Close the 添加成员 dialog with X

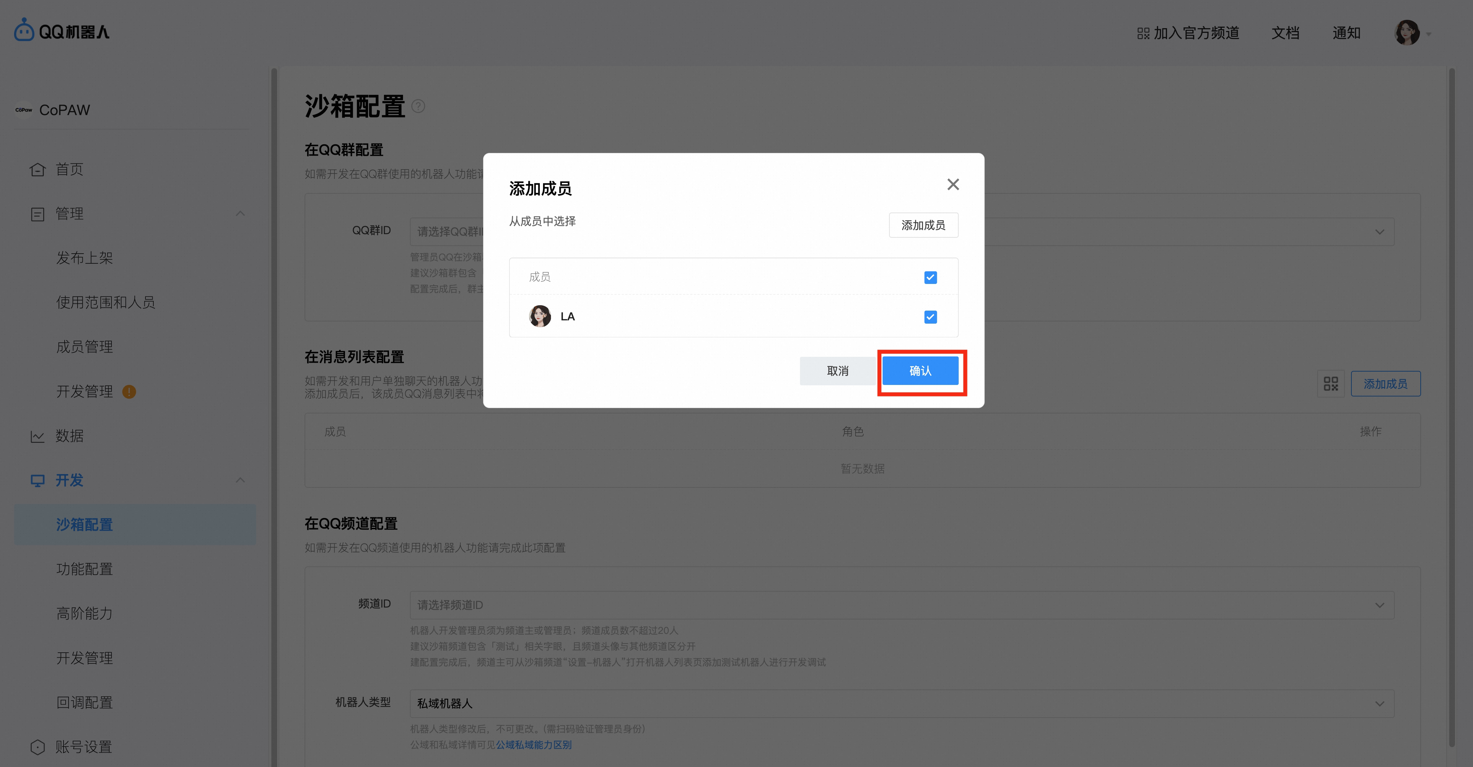click(953, 185)
